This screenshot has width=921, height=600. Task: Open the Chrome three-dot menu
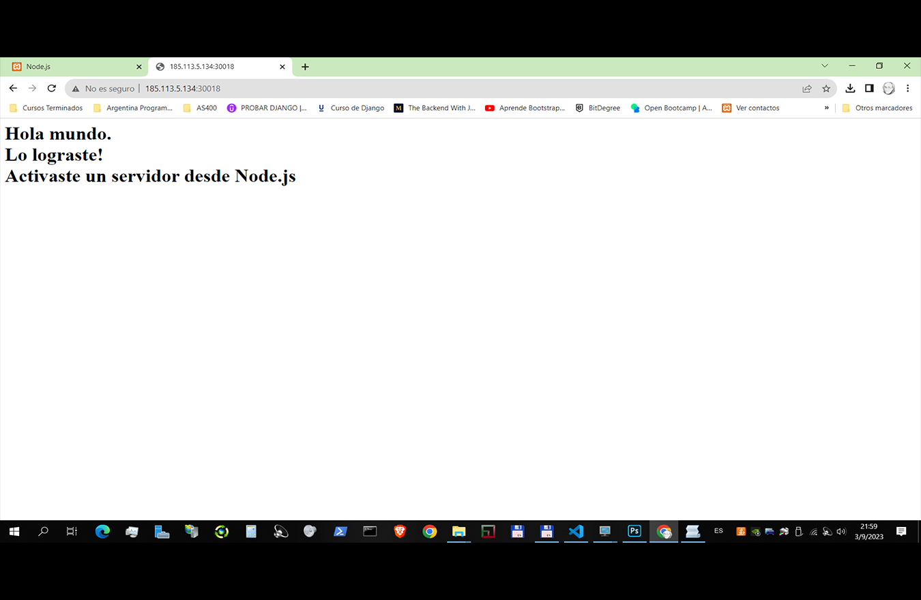click(x=908, y=89)
